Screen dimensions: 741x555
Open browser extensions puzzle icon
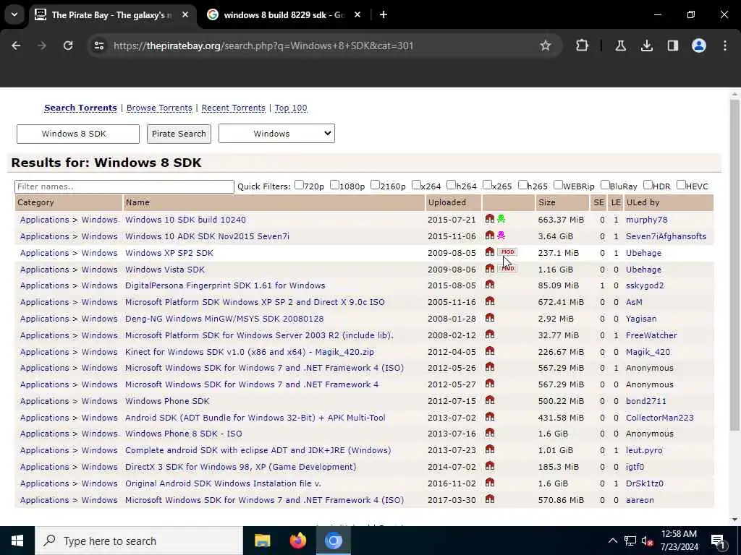583,46
